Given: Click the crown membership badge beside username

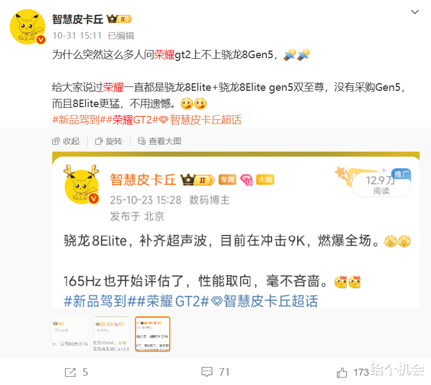Looking at the screenshot, I should point(119,19).
